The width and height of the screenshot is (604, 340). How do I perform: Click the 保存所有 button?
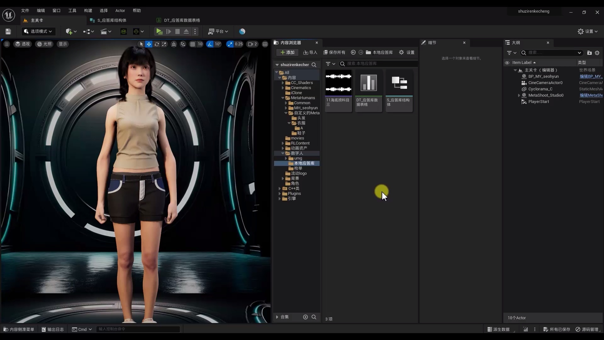(334, 52)
